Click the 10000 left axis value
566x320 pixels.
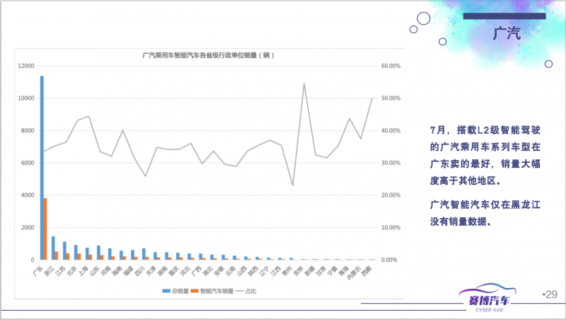26,98
